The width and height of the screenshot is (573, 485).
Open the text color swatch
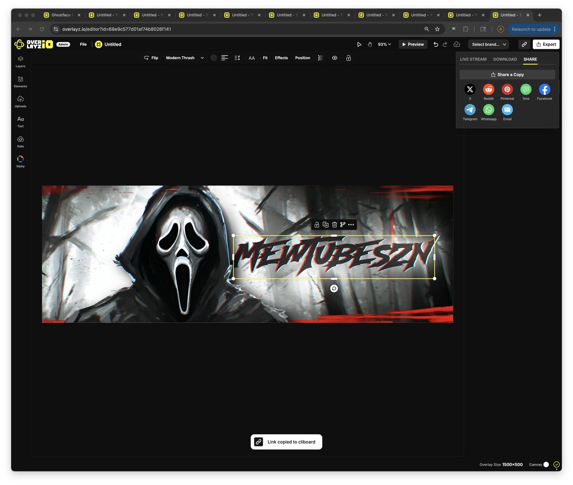(213, 58)
